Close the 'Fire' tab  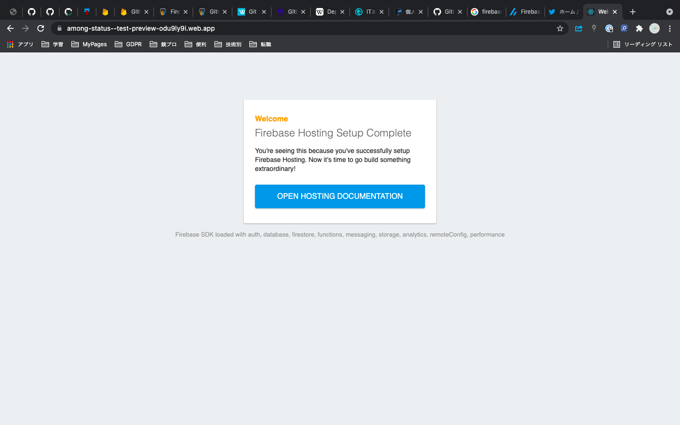(186, 12)
